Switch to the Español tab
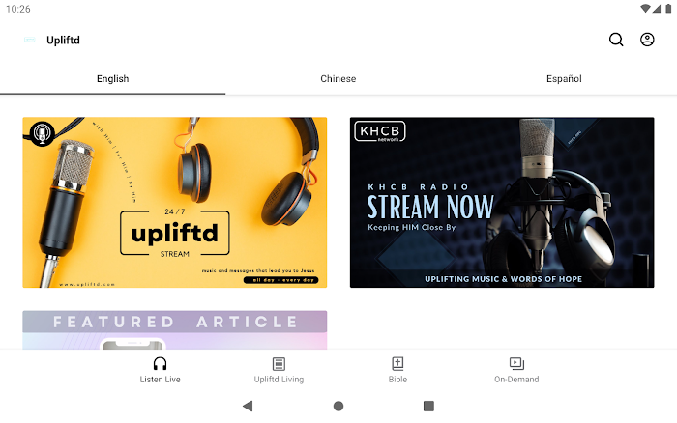677x423 pixels. click(564, 79)
